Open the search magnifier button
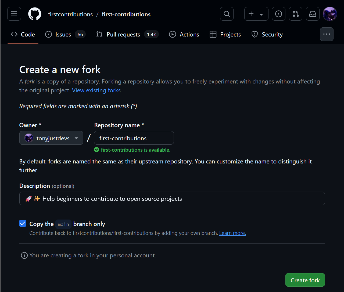Screen dimensions: 344x292 pos(227,14)
